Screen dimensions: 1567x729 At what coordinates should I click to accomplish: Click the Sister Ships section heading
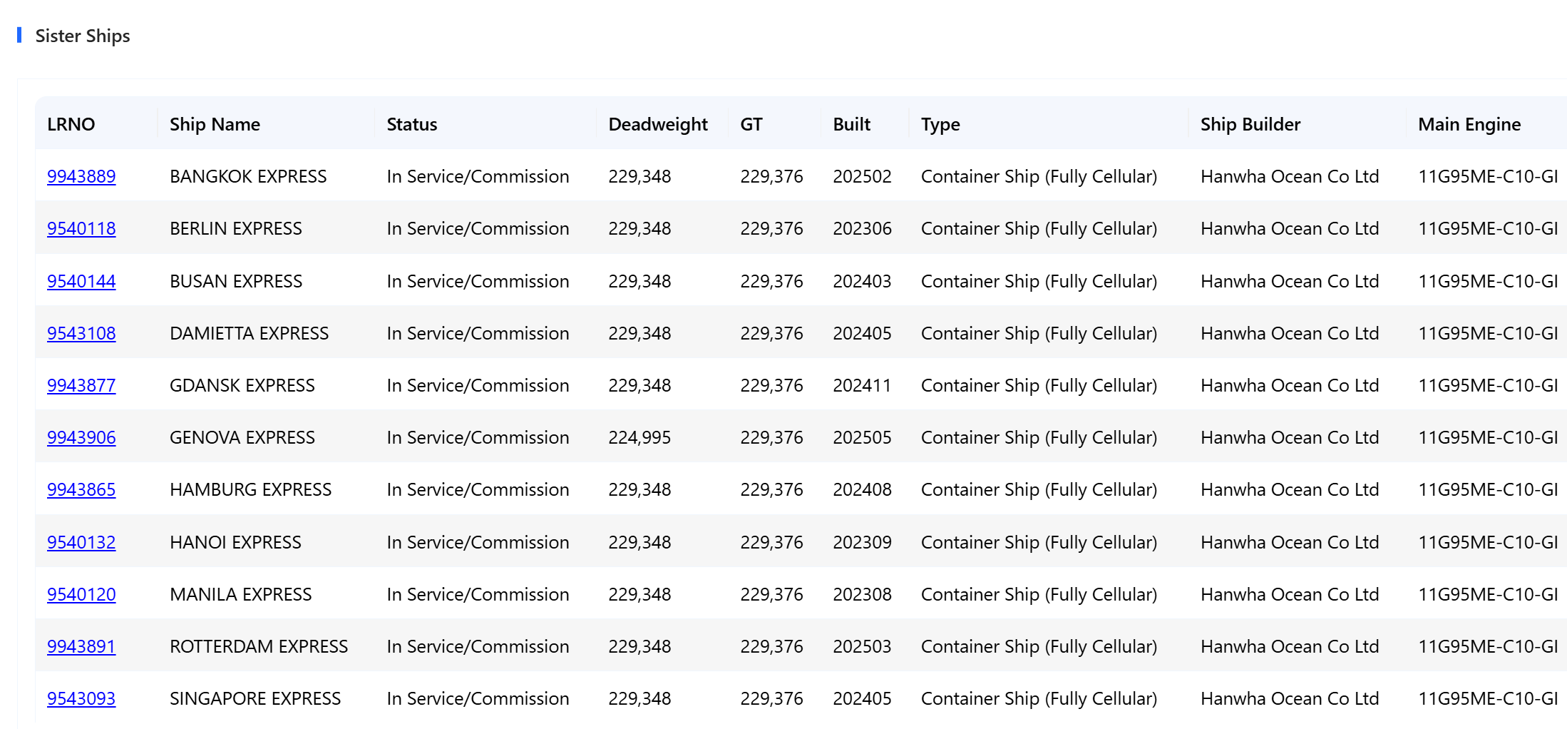83,36
